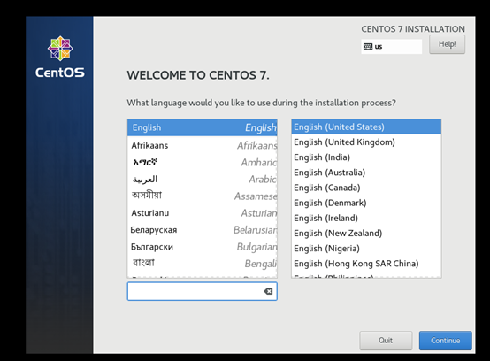The width and height of the screenshot is (490, 361).
Task: Choose English (Denmark) locale
Action: pos(366,203)
